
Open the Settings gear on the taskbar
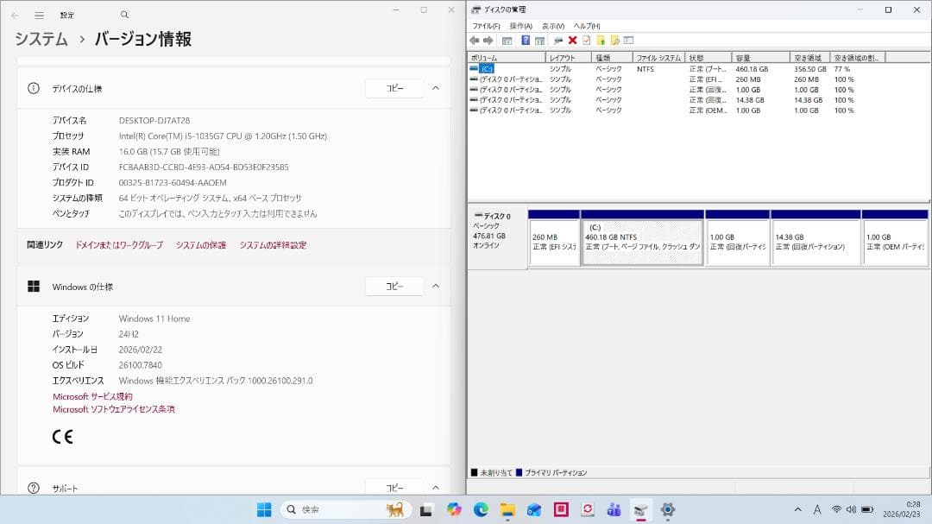pos(667,509)
